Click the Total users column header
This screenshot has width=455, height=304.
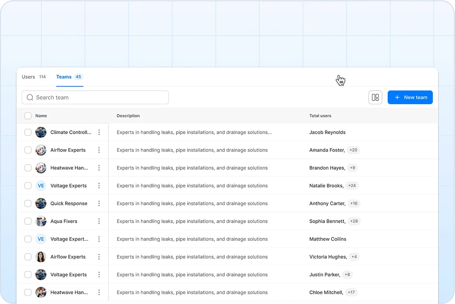(x=320, y=116)
